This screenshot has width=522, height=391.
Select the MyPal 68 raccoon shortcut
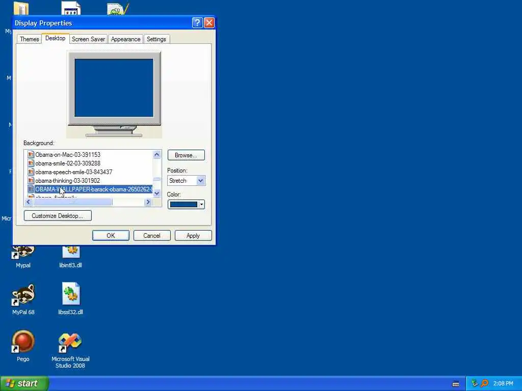pyautogui.click(x=23, y=295)
